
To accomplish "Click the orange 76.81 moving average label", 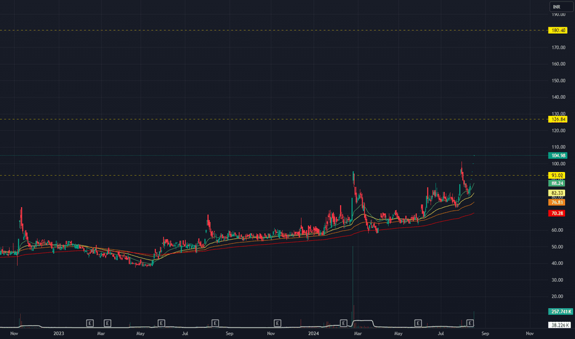I will (556, 202).
